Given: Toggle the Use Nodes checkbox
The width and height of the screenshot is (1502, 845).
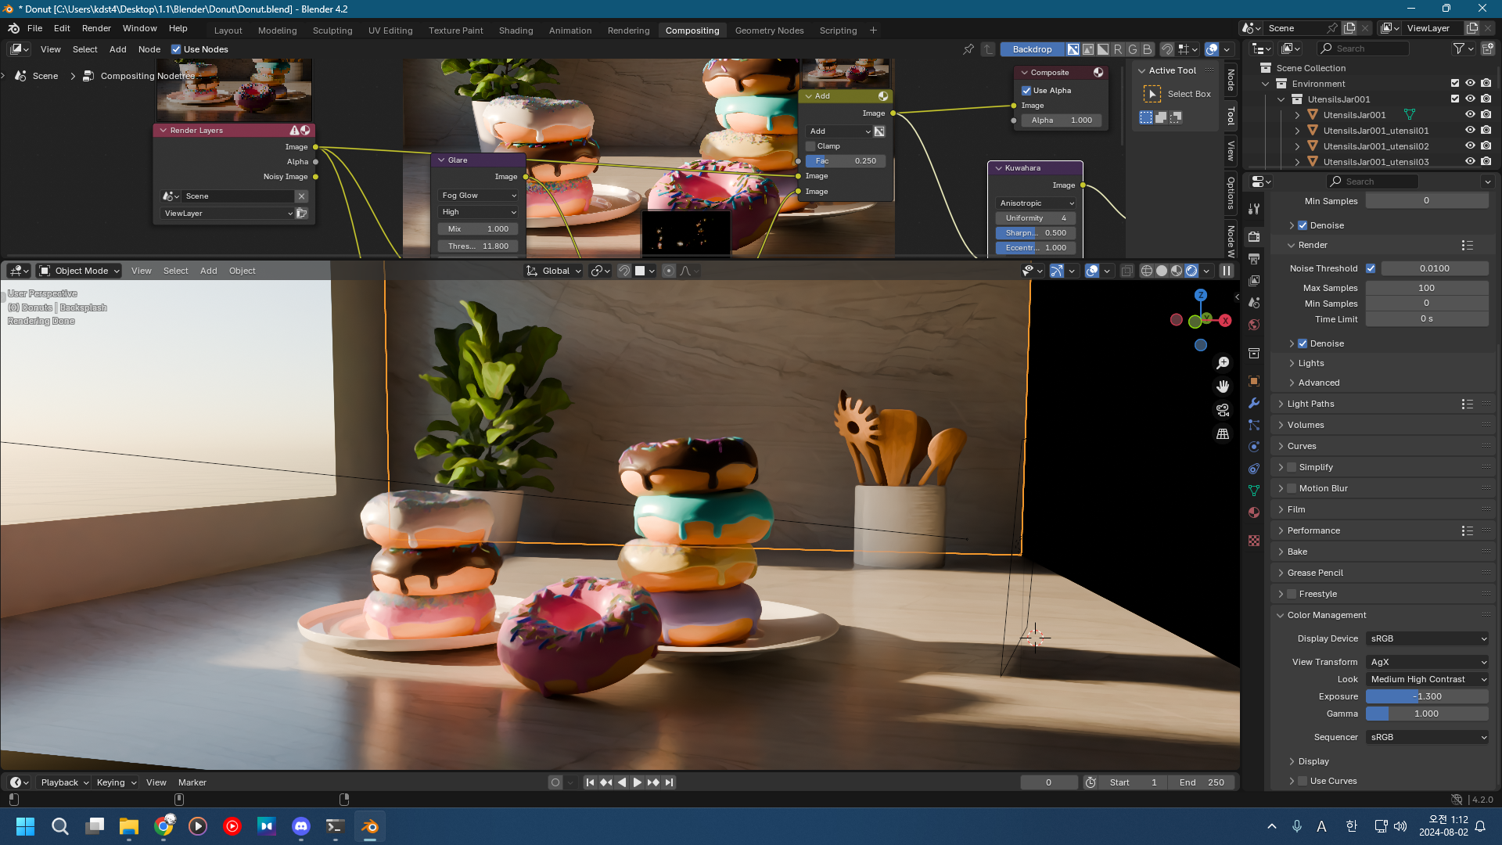Looking at the screenshot, I should [x=176, y=49].
